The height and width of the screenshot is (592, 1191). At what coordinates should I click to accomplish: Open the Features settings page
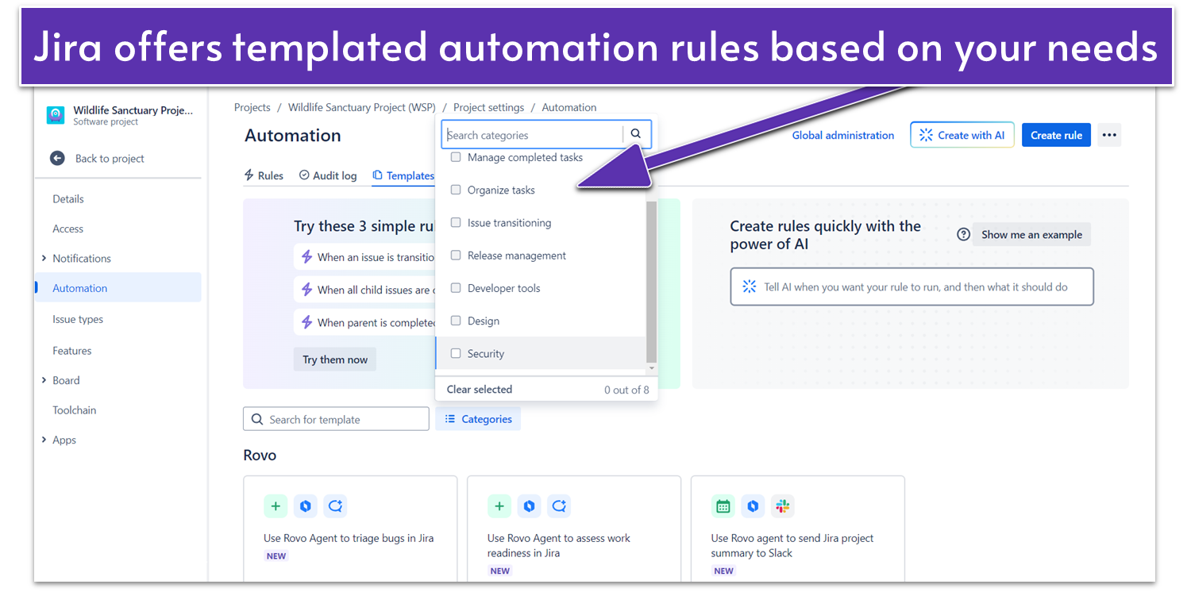(x=72, y=350)
